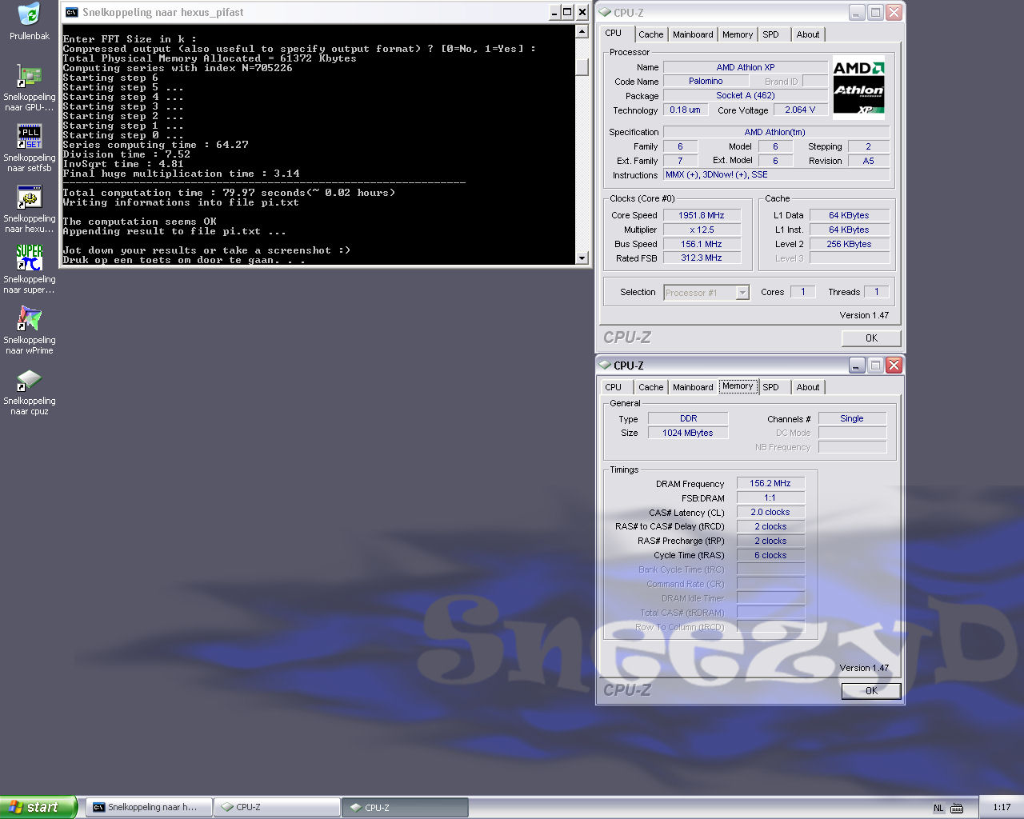Image resolution: width=1024 pixels, height=819 pixels.
Task: Click the 'Total computation time' console line
Action: (229, 193)
